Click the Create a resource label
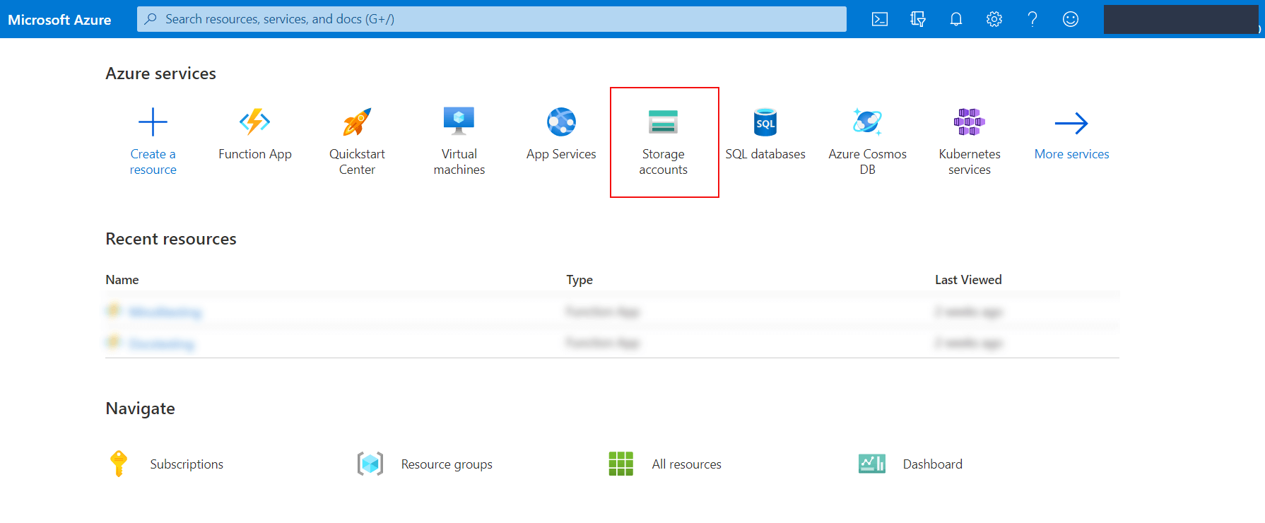Image resolution: width=1265 pixels, height=523 pixels. (153, 162)
